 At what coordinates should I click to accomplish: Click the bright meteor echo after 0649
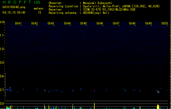[158, 92]
